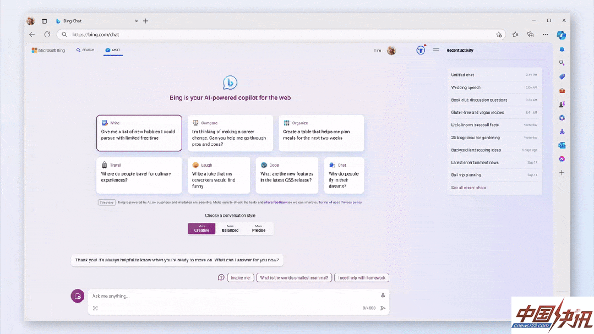Choose the Organize card about meal planning
The width and height of the screenshot is (594, 334).
tap(321, 133)
